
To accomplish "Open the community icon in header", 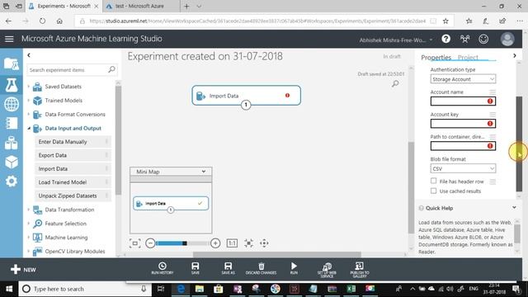I will [464, 39].
